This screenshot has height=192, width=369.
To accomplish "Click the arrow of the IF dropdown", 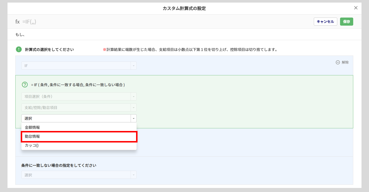I will pos(133,66).
